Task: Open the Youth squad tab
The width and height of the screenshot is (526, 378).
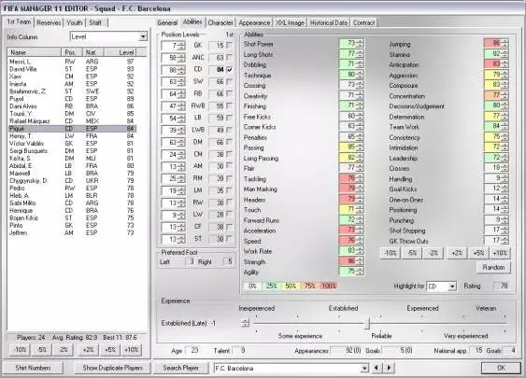Action: point(74,22)
